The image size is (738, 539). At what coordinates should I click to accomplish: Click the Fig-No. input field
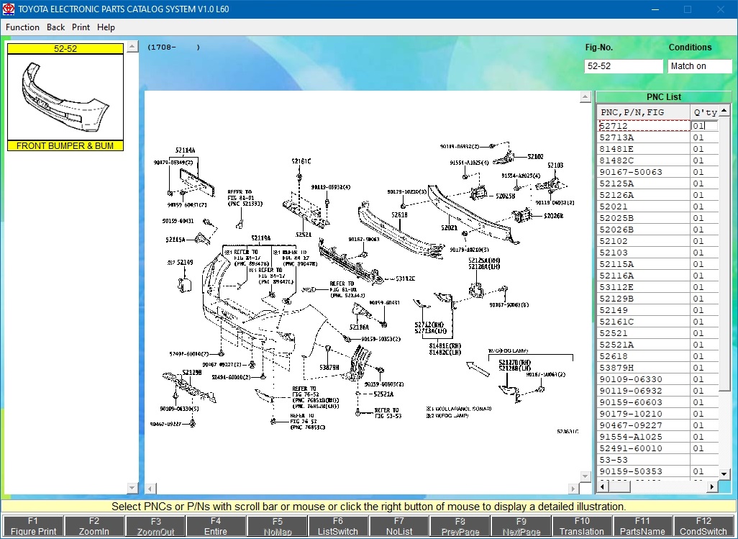click(623, 66)
